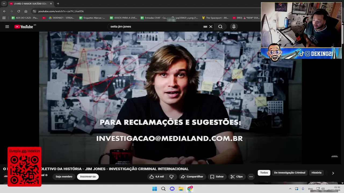Show more filter chips with the right arrow
Screen dimensions: 344x193
pos(333,173)
